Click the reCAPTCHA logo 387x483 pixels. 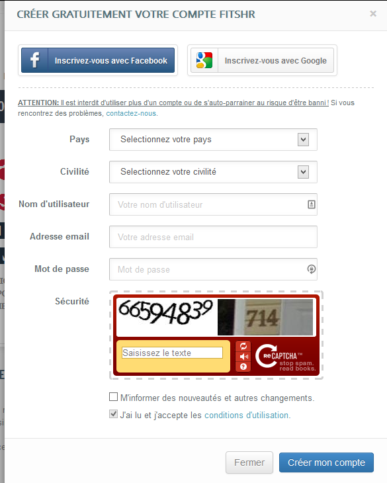(285, 357)
